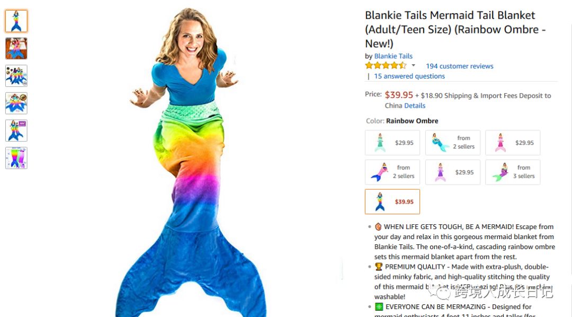
Task: Open the sixth thumbnail showing size chart
Action: point(16,158)
